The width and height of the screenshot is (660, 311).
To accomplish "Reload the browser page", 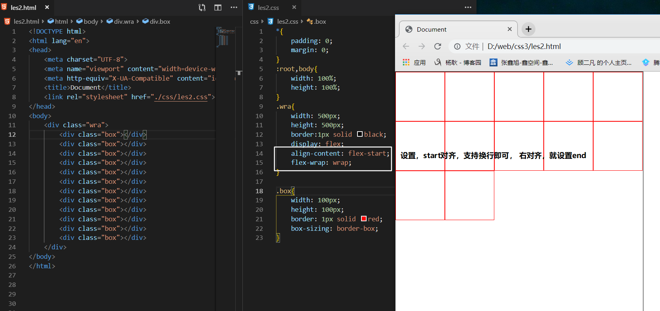I will [x=437, y=47].
